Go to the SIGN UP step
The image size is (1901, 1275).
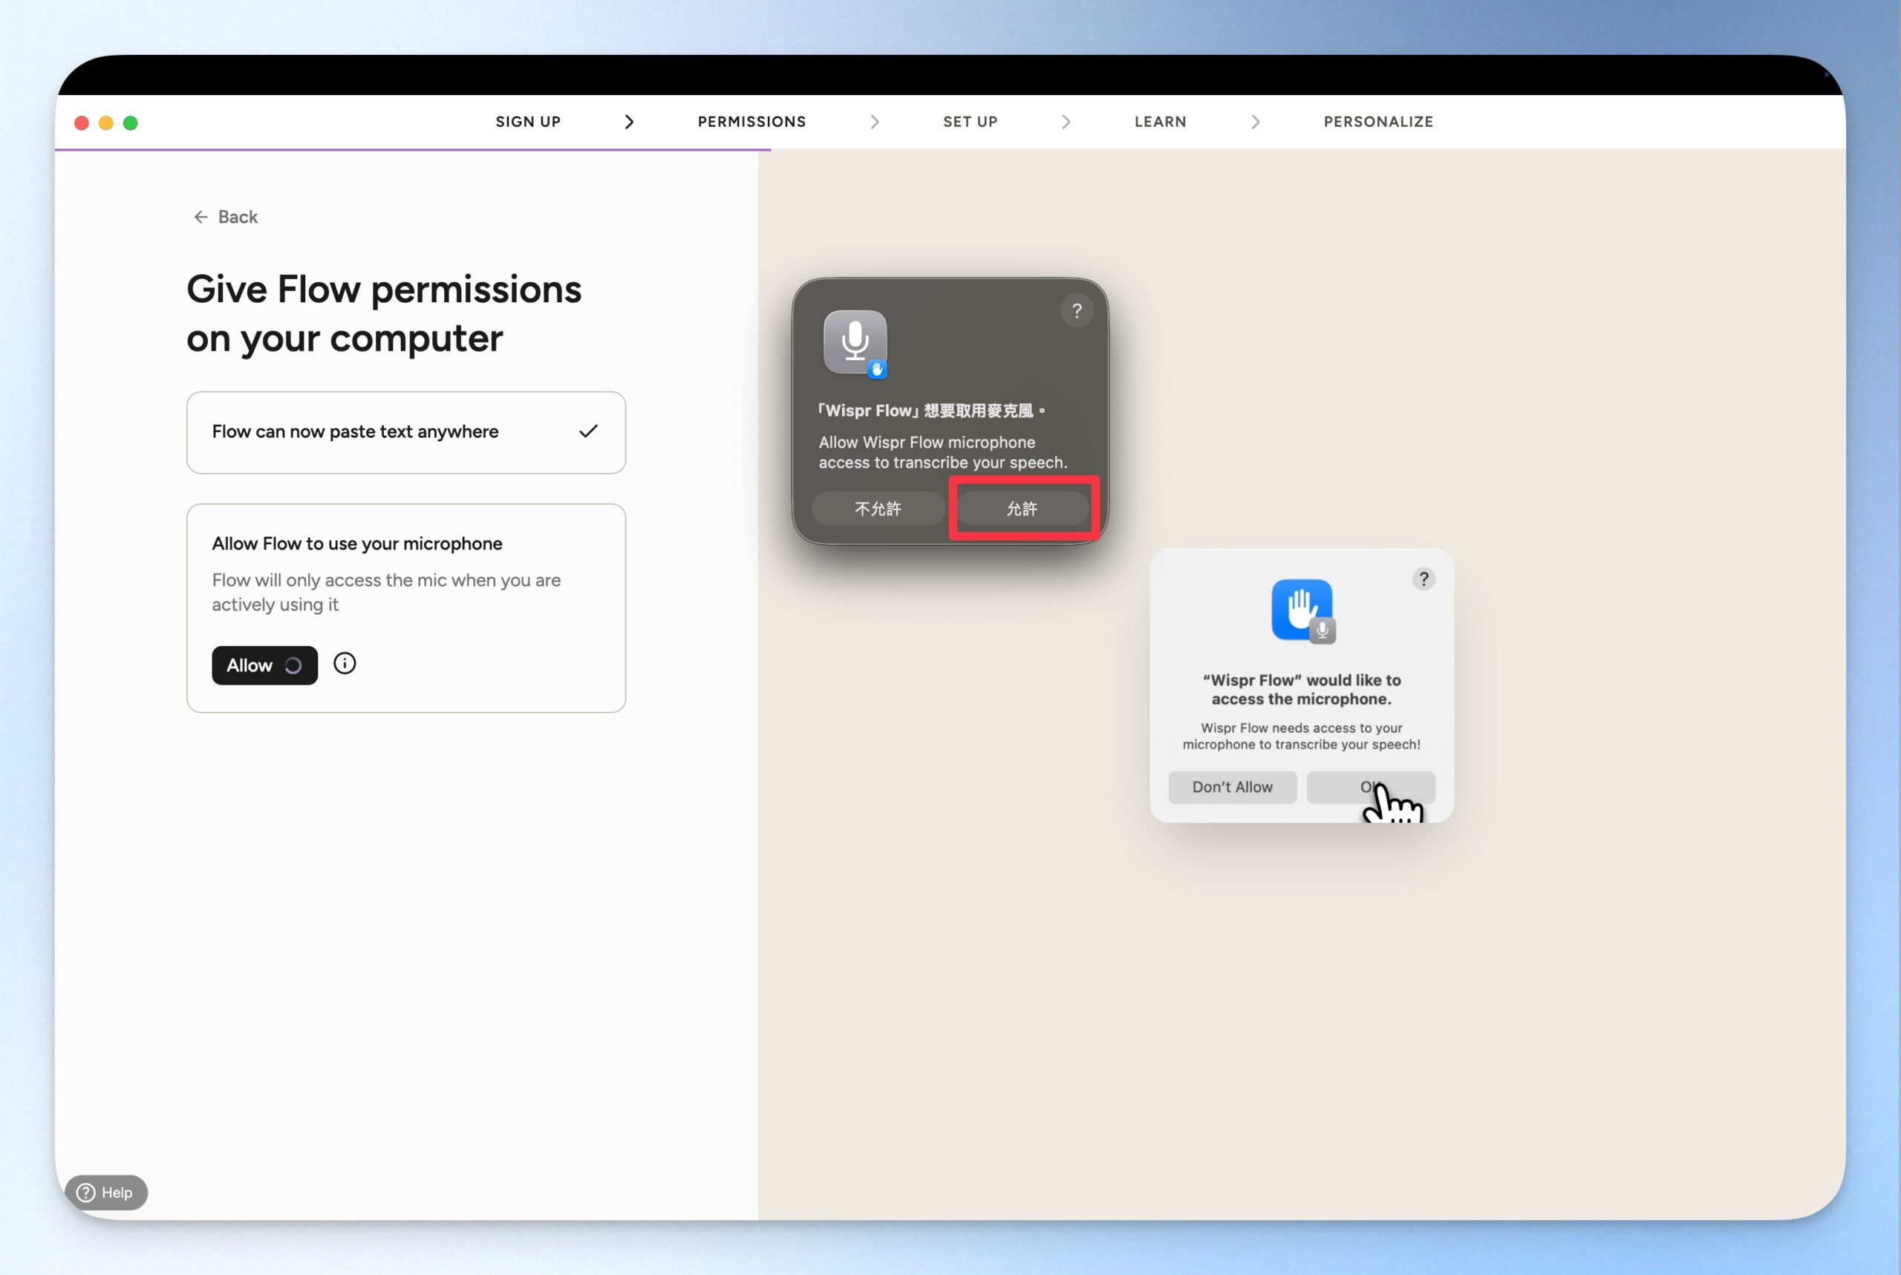528,122
